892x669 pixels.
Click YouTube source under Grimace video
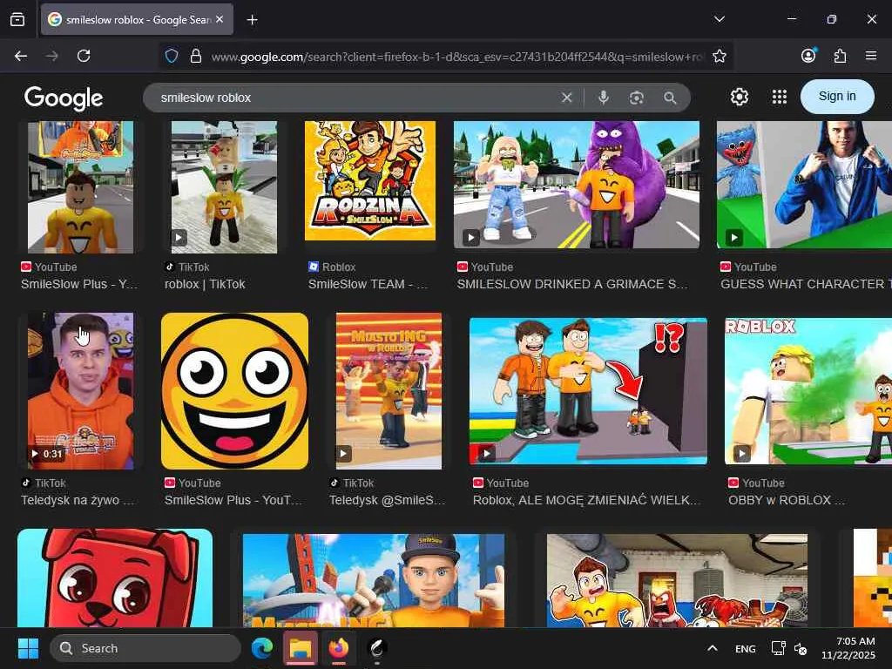484,267
